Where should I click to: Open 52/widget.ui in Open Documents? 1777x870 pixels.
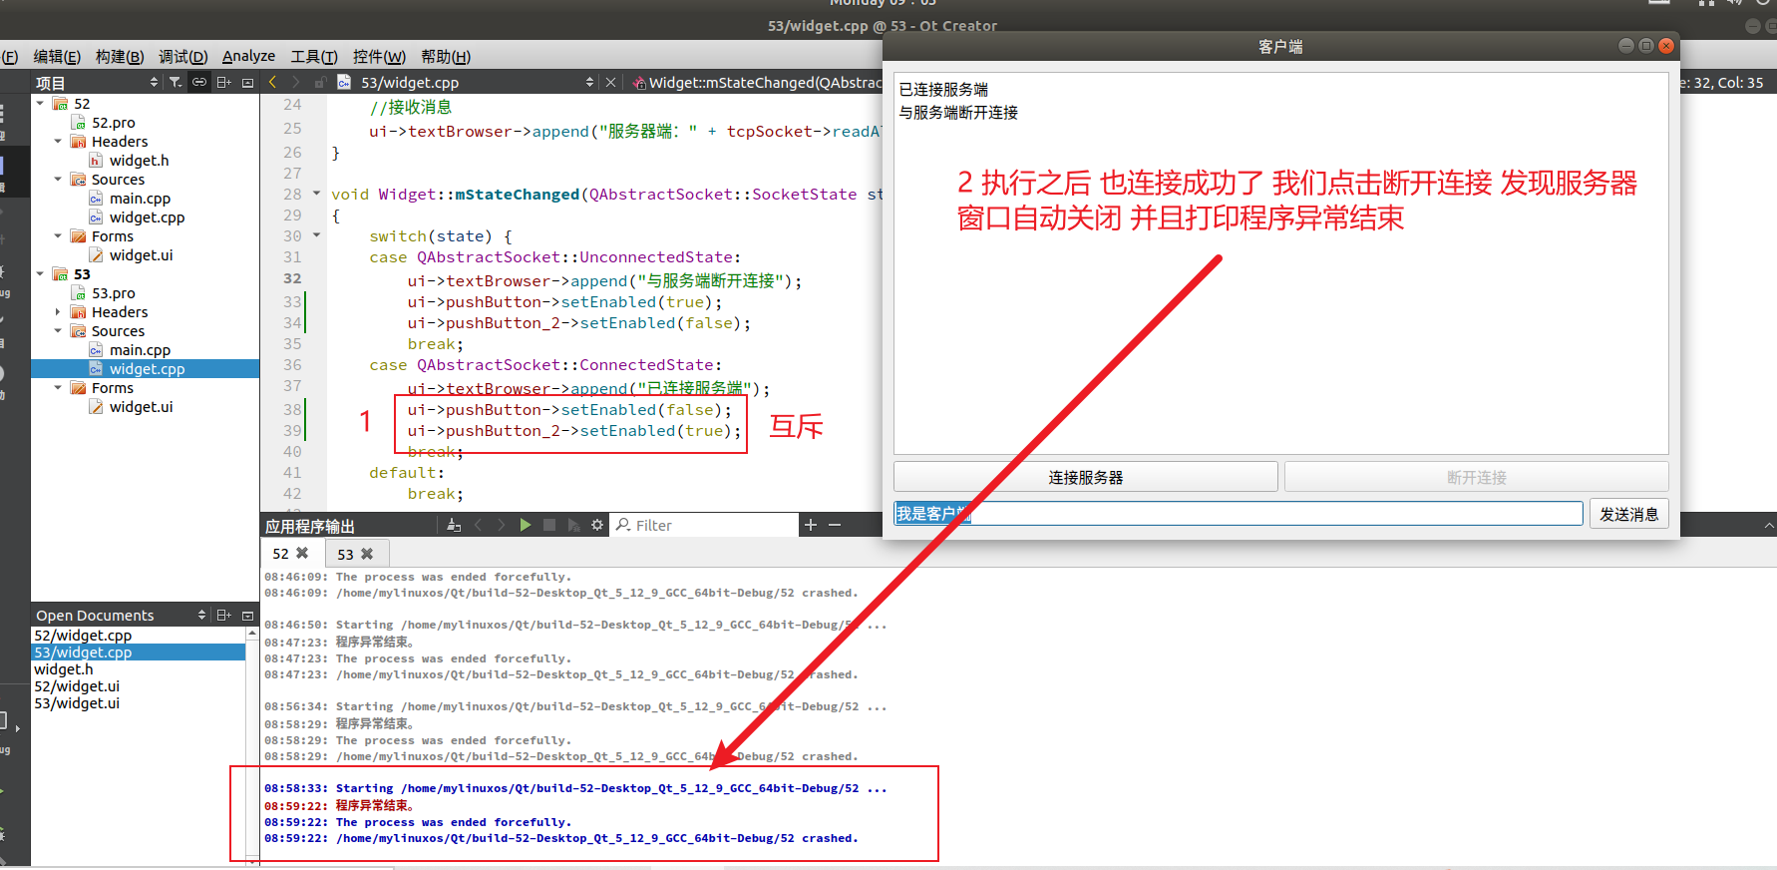coord(77,685)
